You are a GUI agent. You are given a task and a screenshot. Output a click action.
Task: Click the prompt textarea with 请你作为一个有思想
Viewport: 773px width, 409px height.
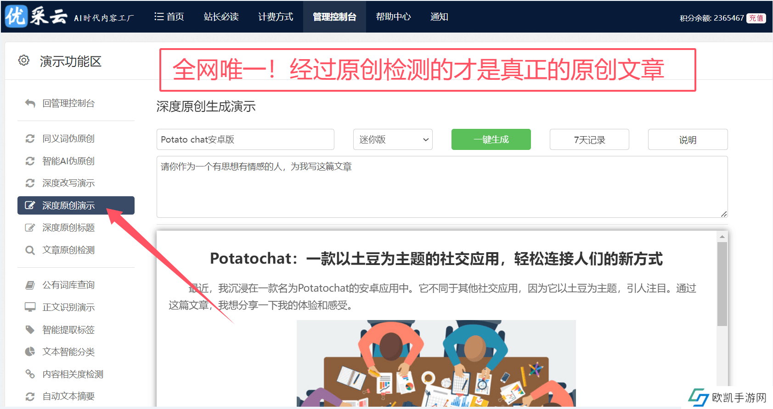click(x=442, y=187)
